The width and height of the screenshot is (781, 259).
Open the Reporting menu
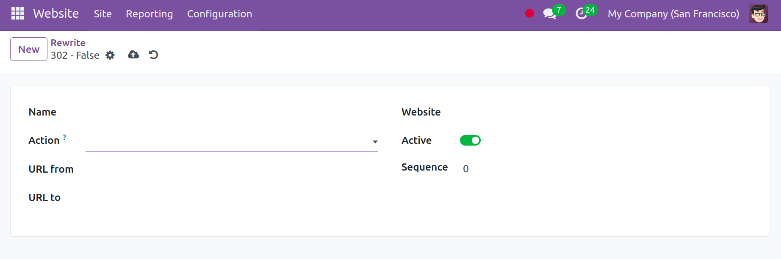tap(149, 14)
